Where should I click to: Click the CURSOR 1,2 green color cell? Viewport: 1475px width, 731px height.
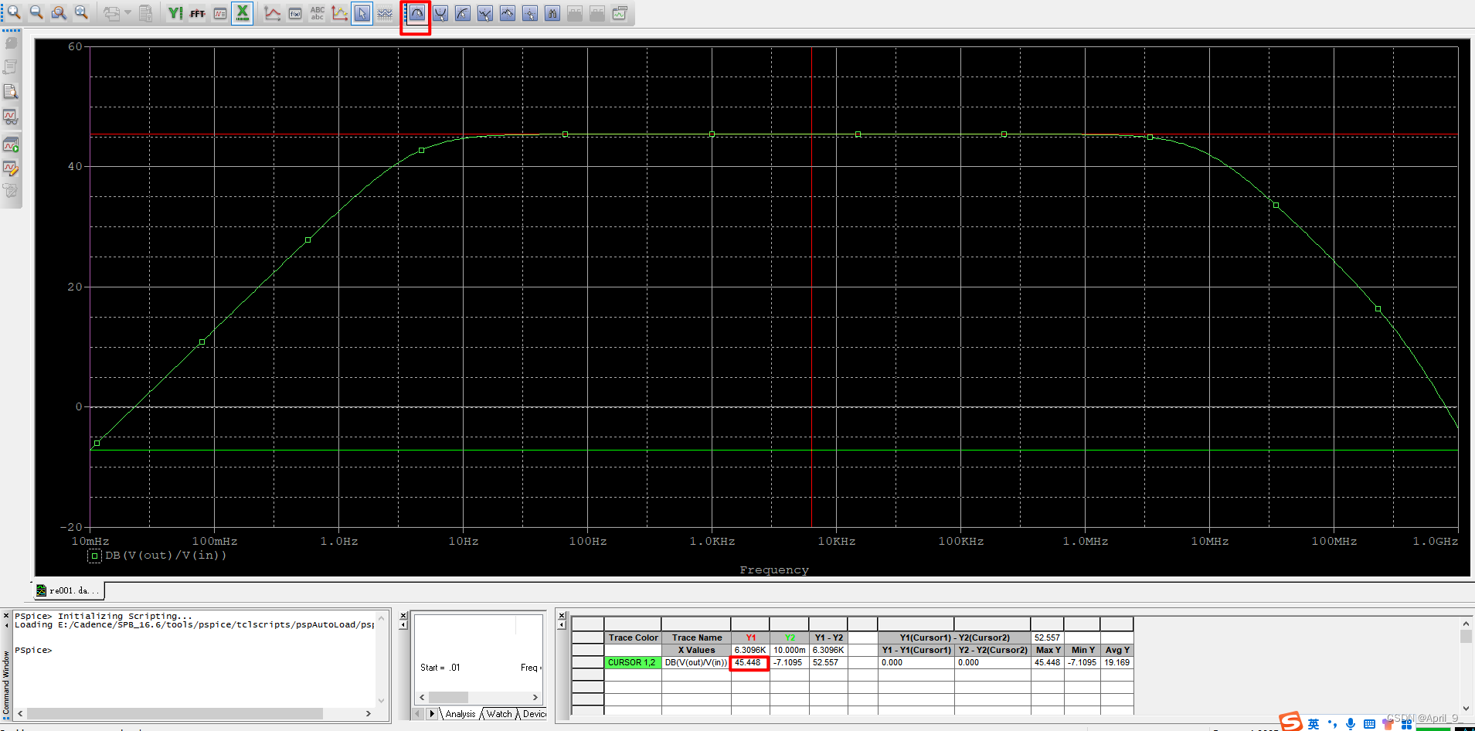tap(632, 662)
